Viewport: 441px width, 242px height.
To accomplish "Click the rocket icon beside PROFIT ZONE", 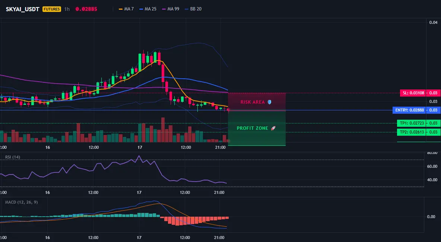I will [x=273, y=128].
